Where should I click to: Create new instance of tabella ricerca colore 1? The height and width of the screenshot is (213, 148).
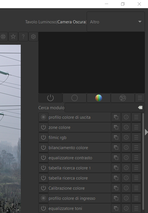(x=116, y=168)
